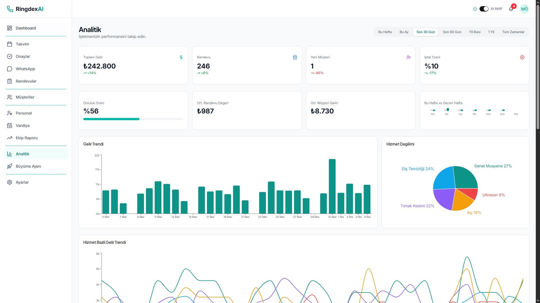This screenshot has width=540, height=303.
Task: Click the ₺242.800 total revenue value
Action: pos(100,66)
